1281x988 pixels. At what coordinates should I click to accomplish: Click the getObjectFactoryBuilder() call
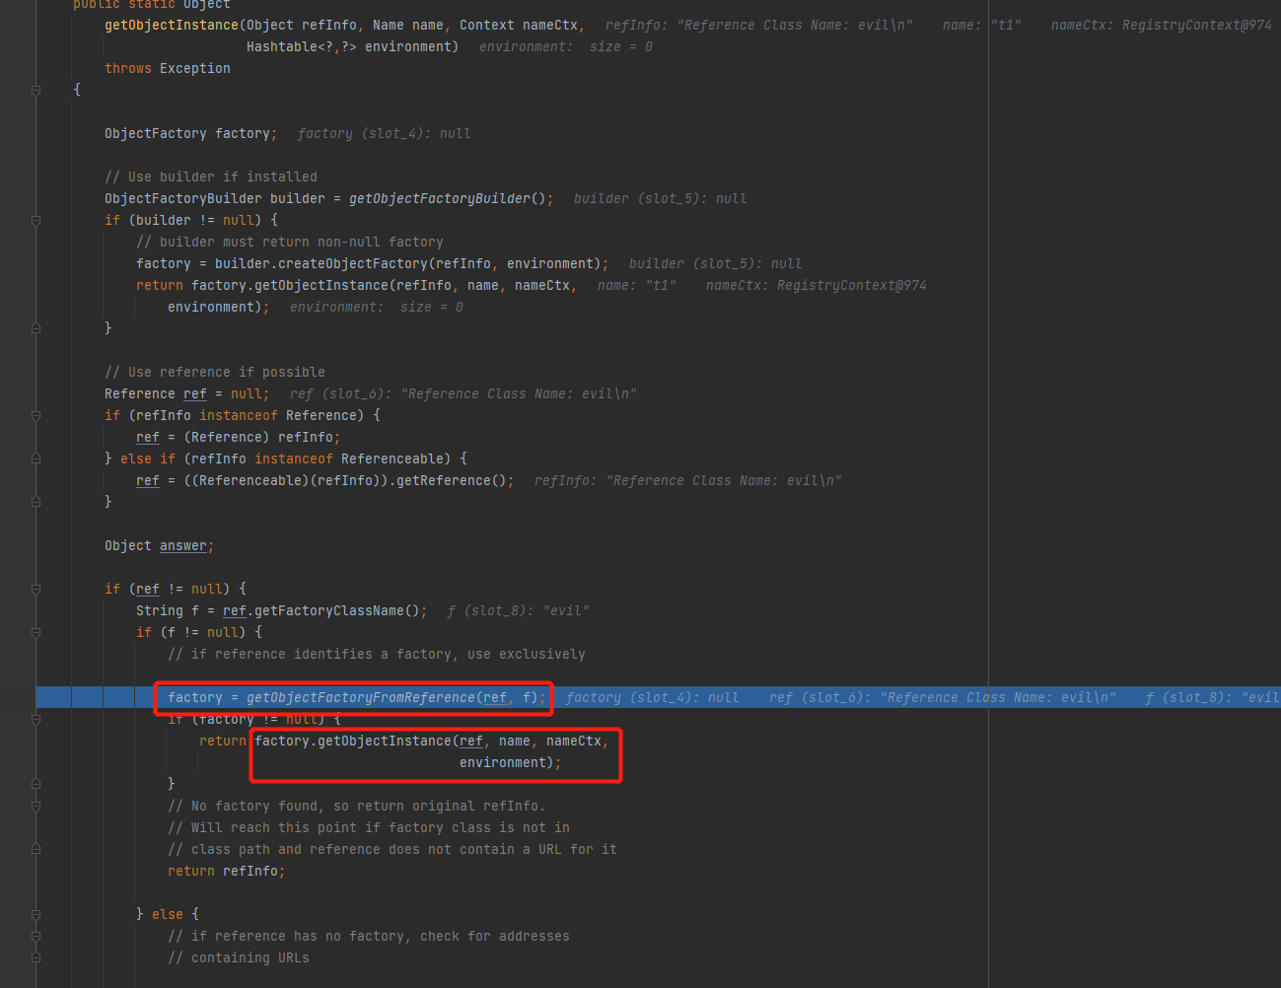point(447,198)
